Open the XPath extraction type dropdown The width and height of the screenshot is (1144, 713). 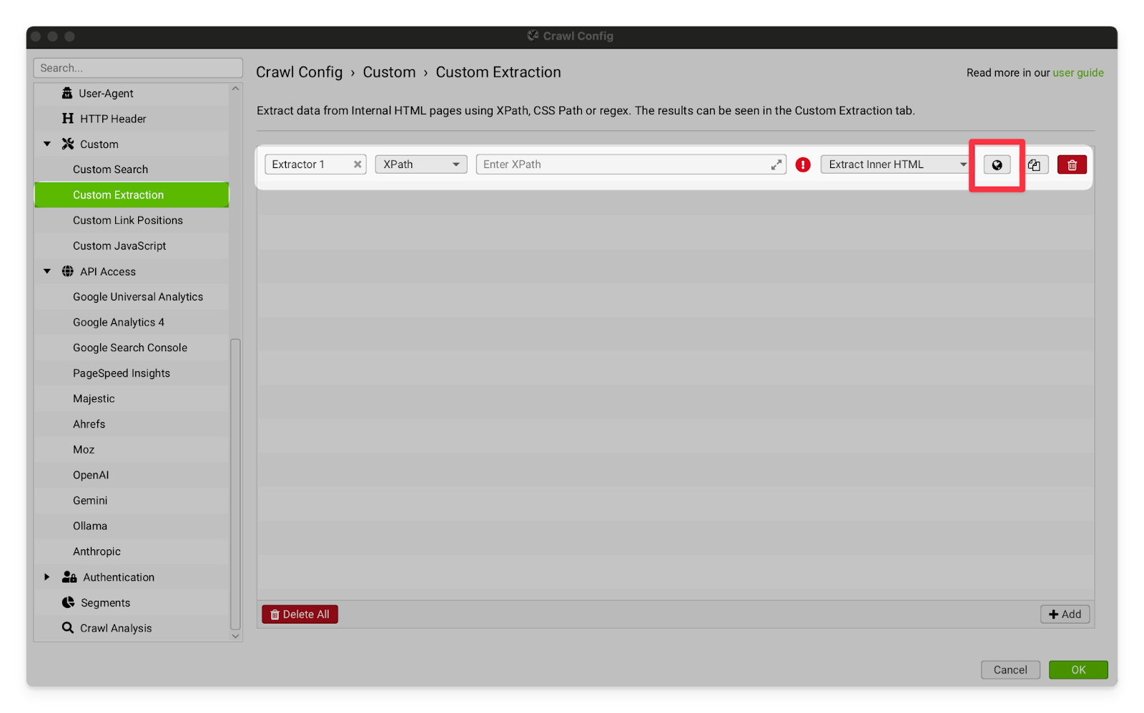[x=420, y=164]
